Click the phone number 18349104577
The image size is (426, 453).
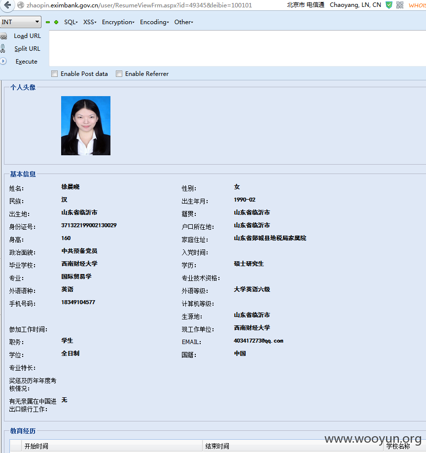pyautogui.click(x=78, y=302)
